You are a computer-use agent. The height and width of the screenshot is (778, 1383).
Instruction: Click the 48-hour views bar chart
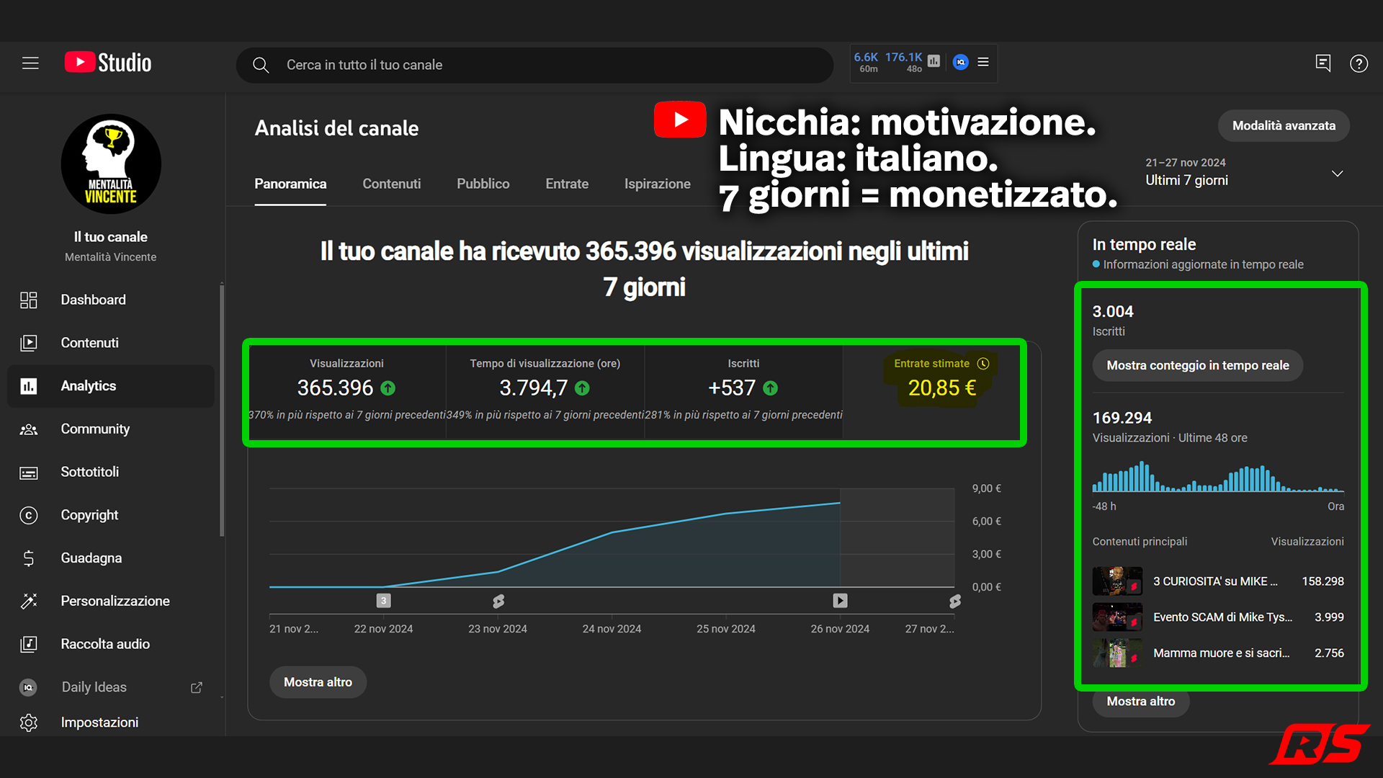tap(1218, 477)
